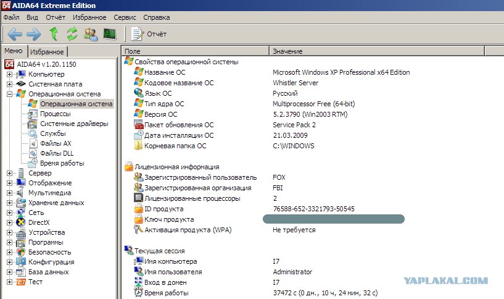Screen dimensions: 504x299
Task: Click the green monitor graph toolbar icon
Action: tap(110, 34)
